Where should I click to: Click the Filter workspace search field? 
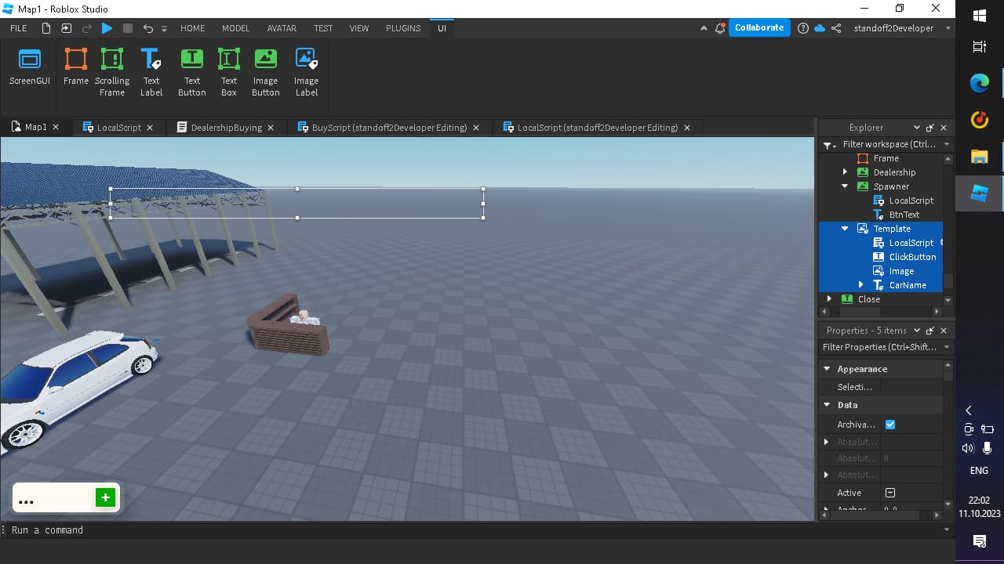tap(889, 144)
